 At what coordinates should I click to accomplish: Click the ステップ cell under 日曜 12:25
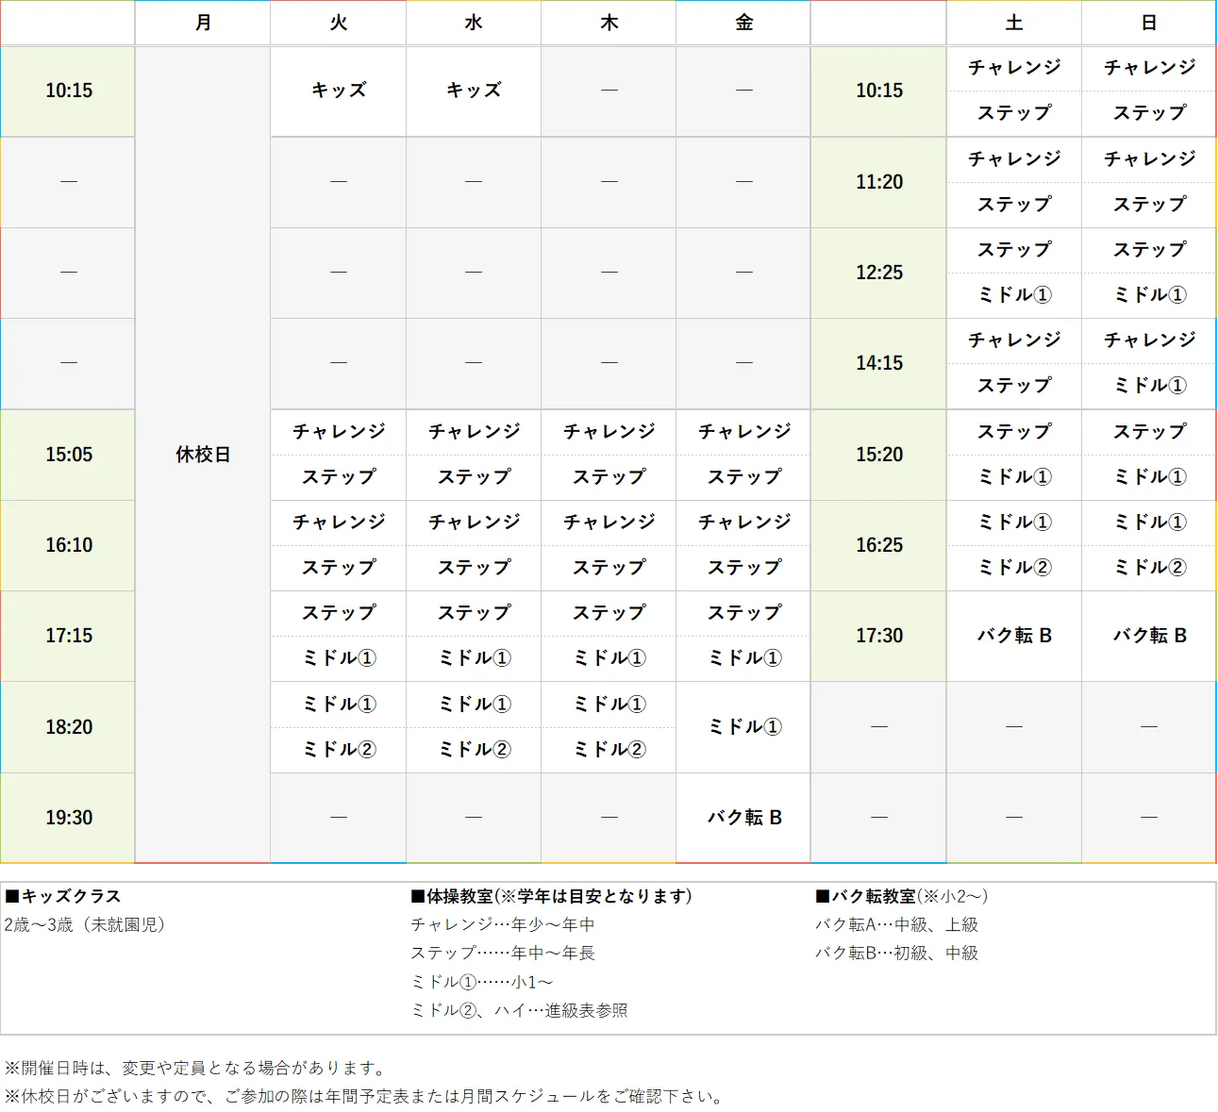click(x=1148, y=250)
